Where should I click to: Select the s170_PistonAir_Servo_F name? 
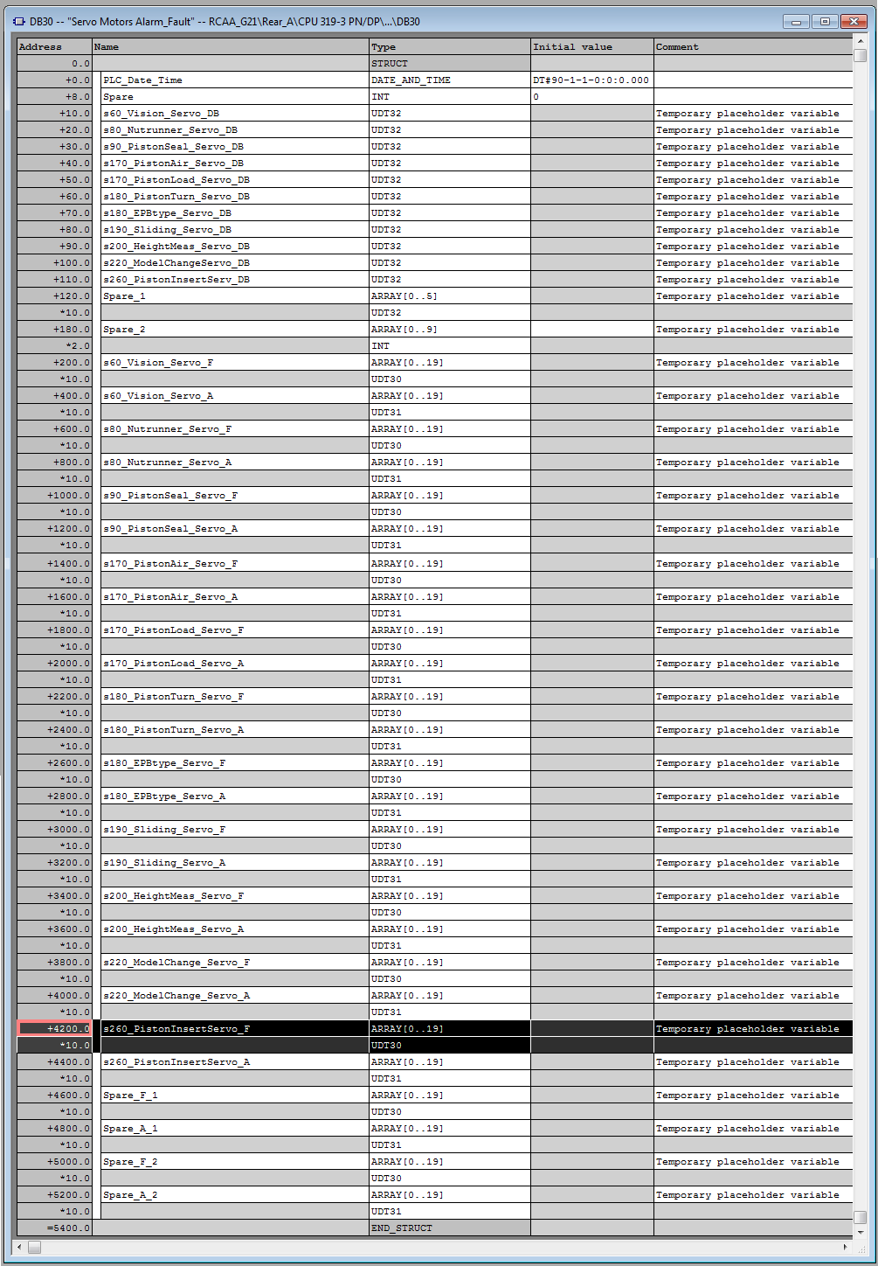[235, 564]
